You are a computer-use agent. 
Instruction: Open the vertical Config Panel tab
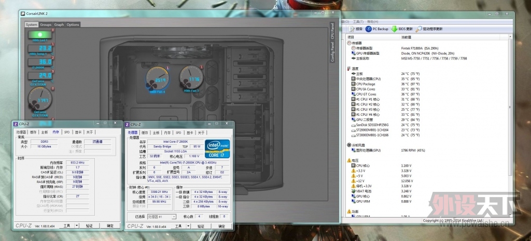(x=332, y=52)
